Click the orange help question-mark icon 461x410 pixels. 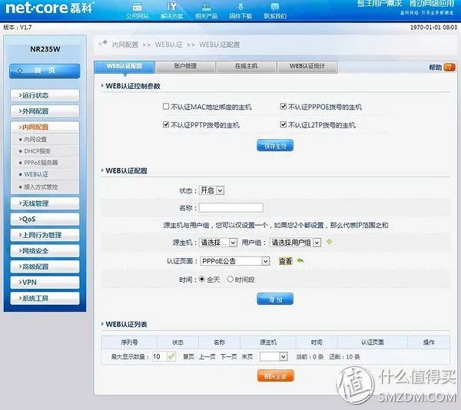click(x=449, y=68)
